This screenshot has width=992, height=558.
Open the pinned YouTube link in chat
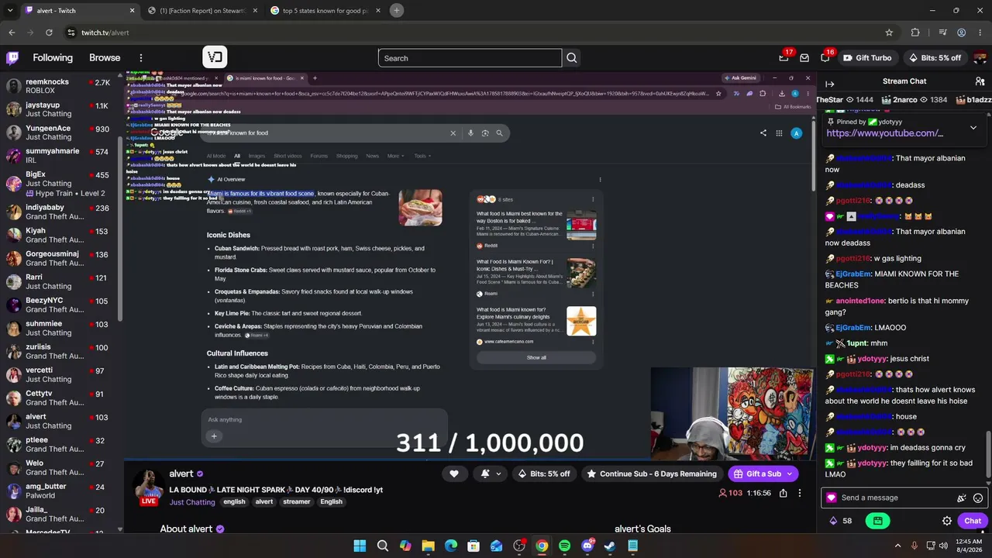[884, 133]
